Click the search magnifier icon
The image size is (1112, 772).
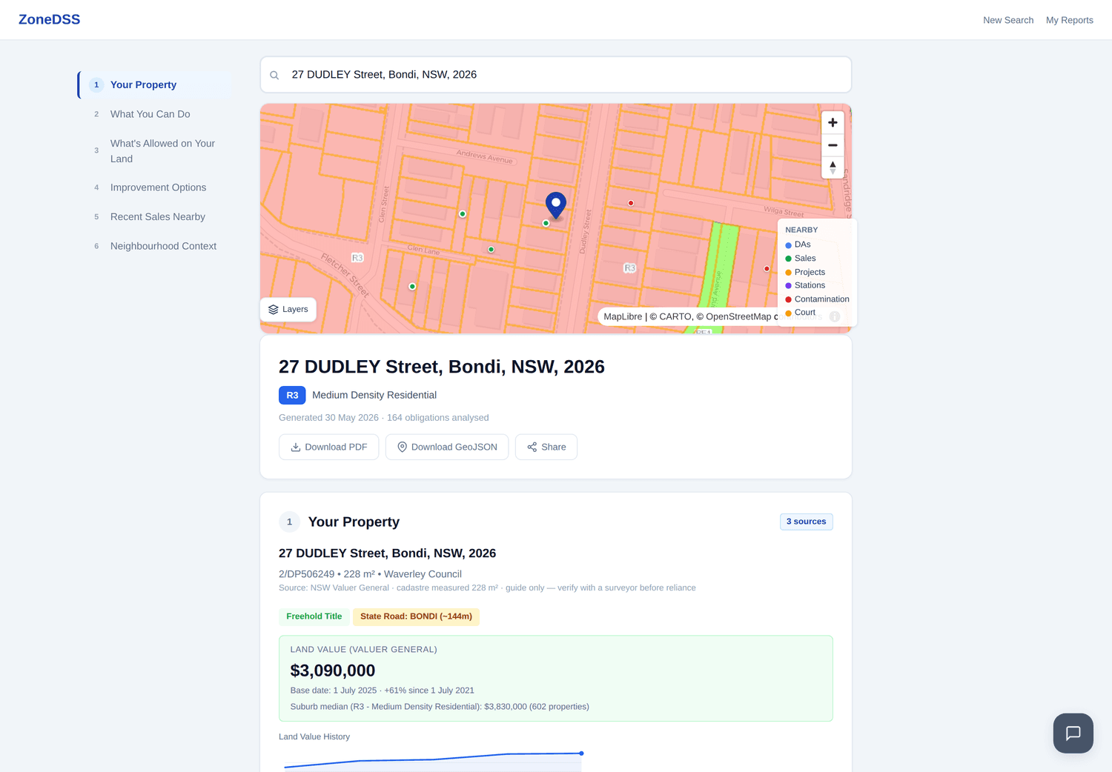274,75
